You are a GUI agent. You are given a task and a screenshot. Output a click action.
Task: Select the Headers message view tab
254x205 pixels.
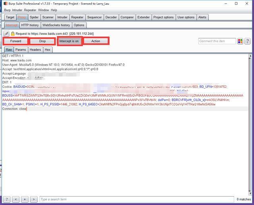[x=35, y=50]
